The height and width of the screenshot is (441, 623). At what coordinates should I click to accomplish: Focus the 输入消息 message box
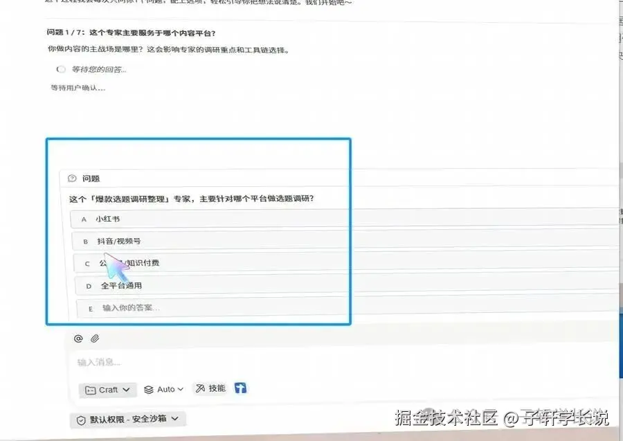point(342,362)
